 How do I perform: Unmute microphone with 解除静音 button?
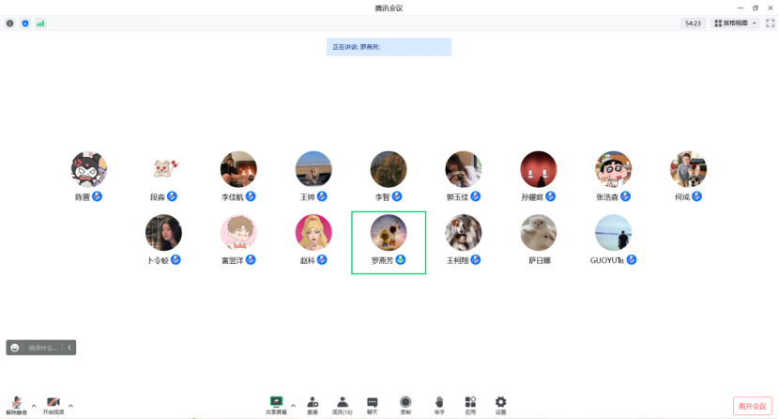pos(16,404)
